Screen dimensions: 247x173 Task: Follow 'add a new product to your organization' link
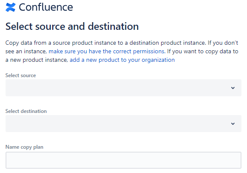pos(122,60)
